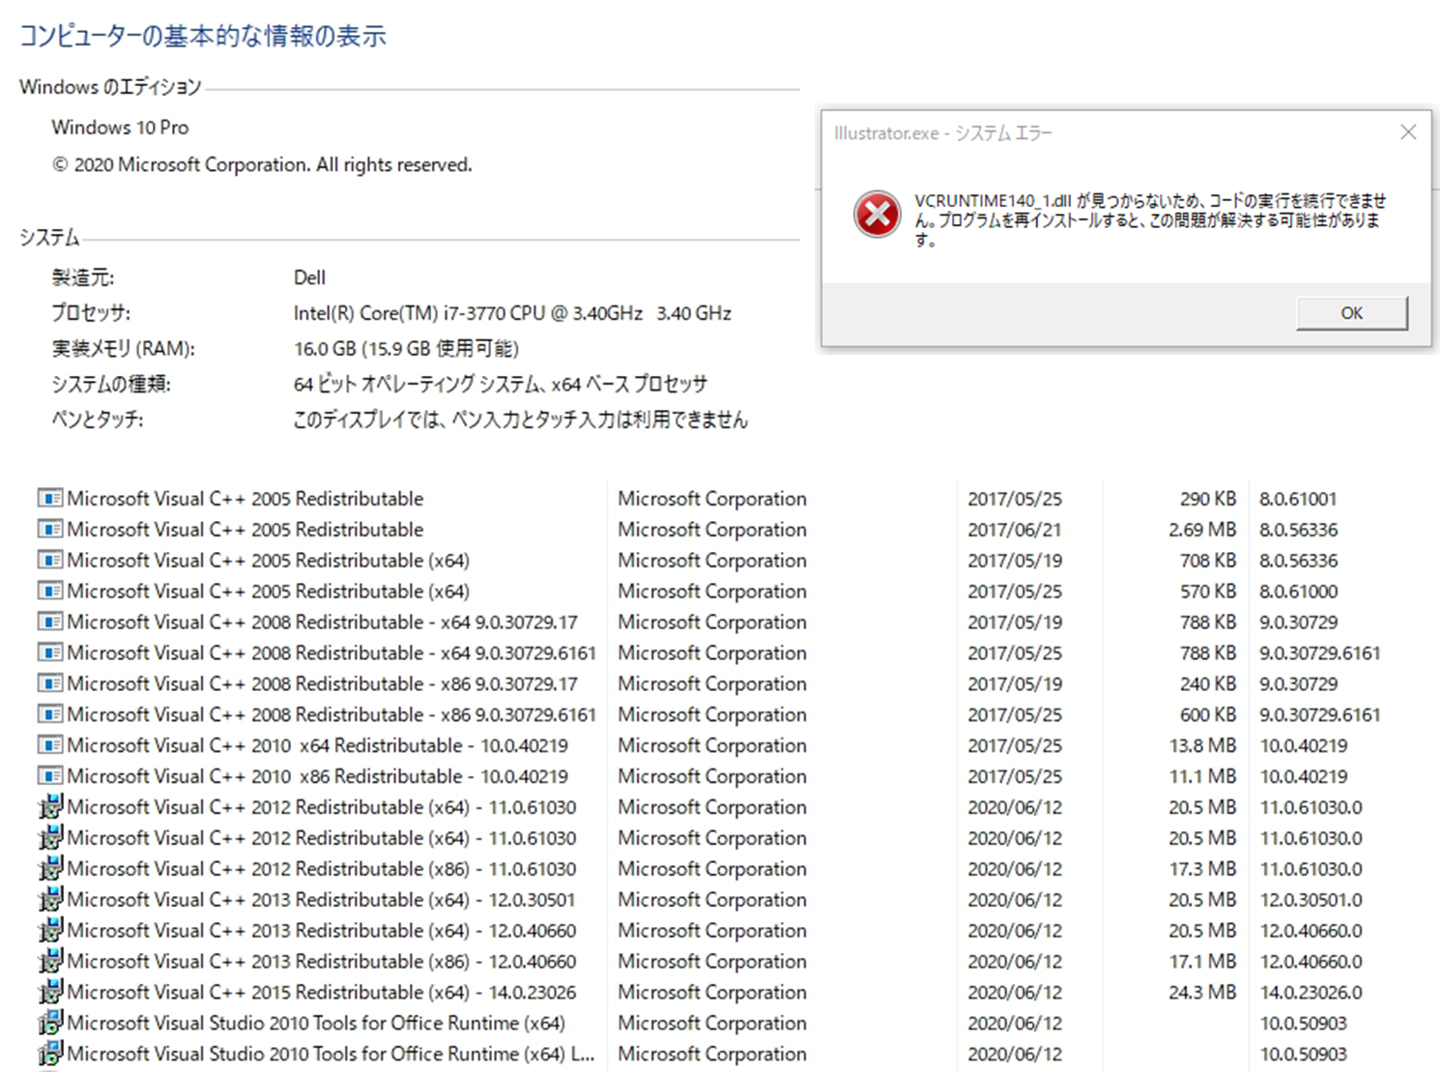Select the 'Microsoft Visual C++ 2013 Redistributable (x64) - 12.0.30501' name

pyautogui.click(x=321, y=900)
